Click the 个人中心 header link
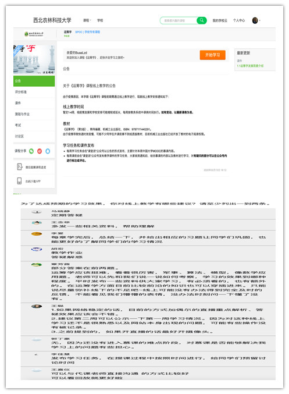 coord(239,20)
